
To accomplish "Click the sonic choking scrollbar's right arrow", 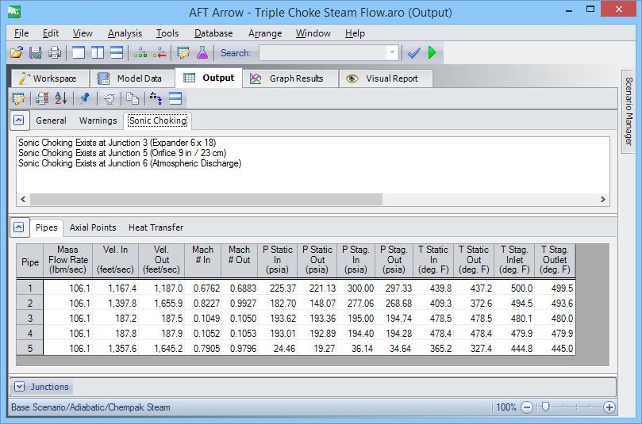I will [602, 199].
